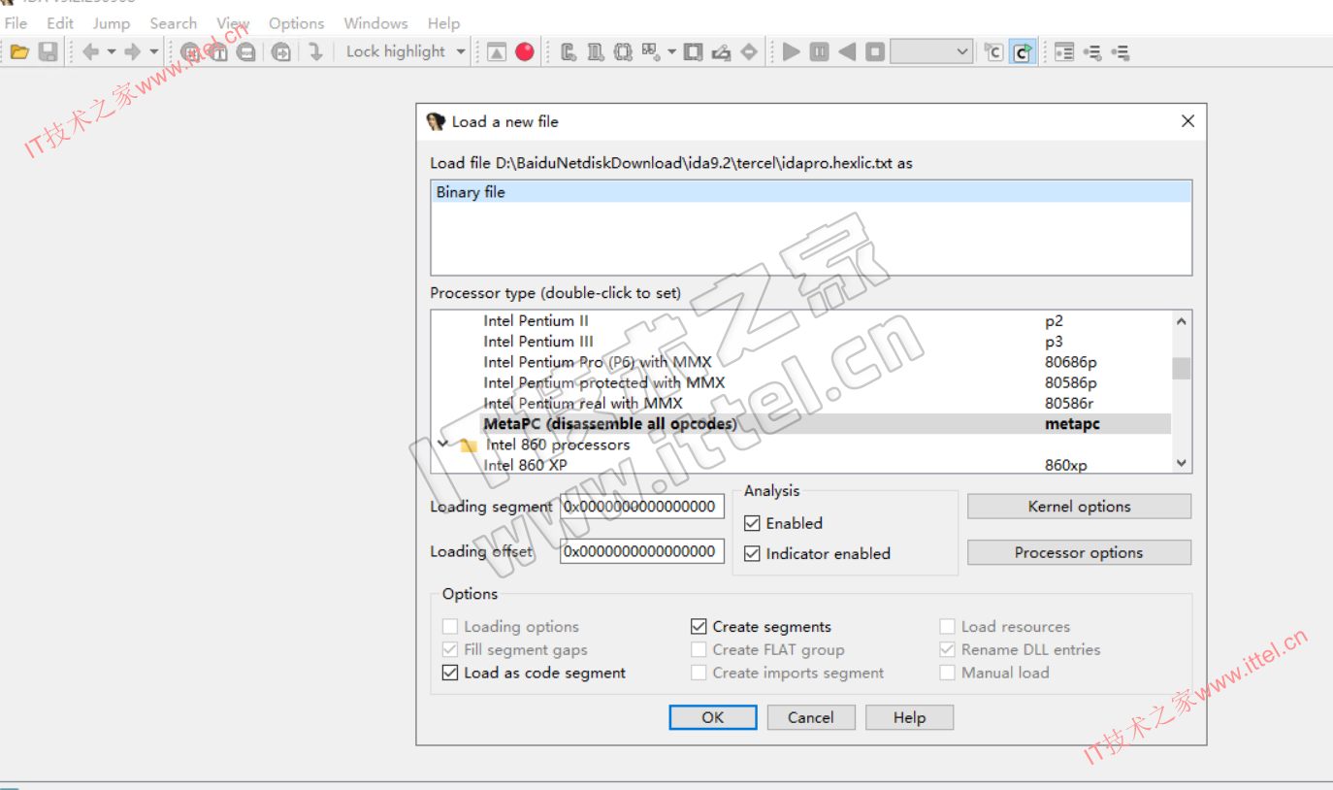Click the Loading offset input field
Viewport: 1333px width, 790px height.
641,551
